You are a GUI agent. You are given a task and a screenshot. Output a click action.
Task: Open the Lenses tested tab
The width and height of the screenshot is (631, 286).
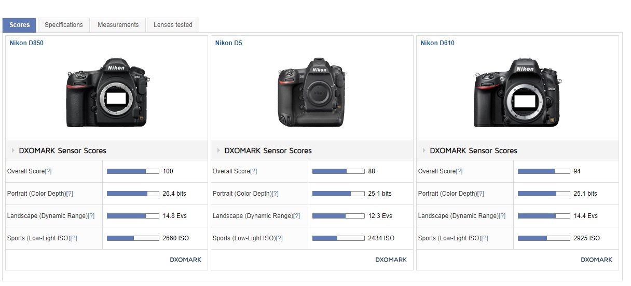[x=173, y=25]
